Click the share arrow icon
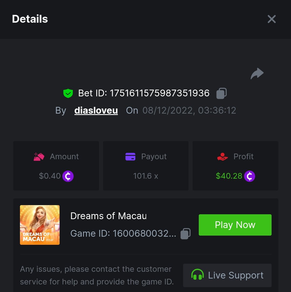Viewport: 291px width, 292px height. 257,74
